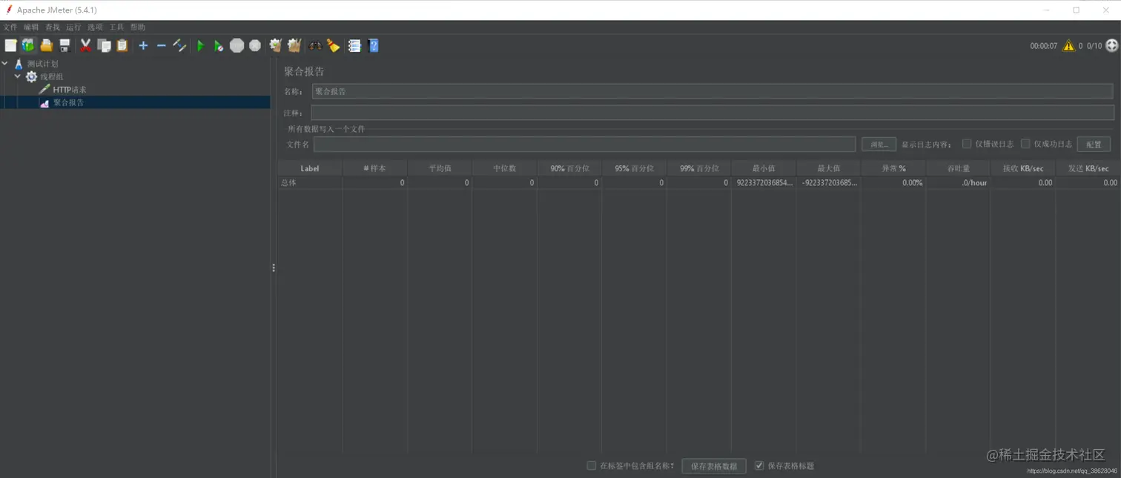
Task: Click Start no pauses icon
Action: (x=219, y=46)
